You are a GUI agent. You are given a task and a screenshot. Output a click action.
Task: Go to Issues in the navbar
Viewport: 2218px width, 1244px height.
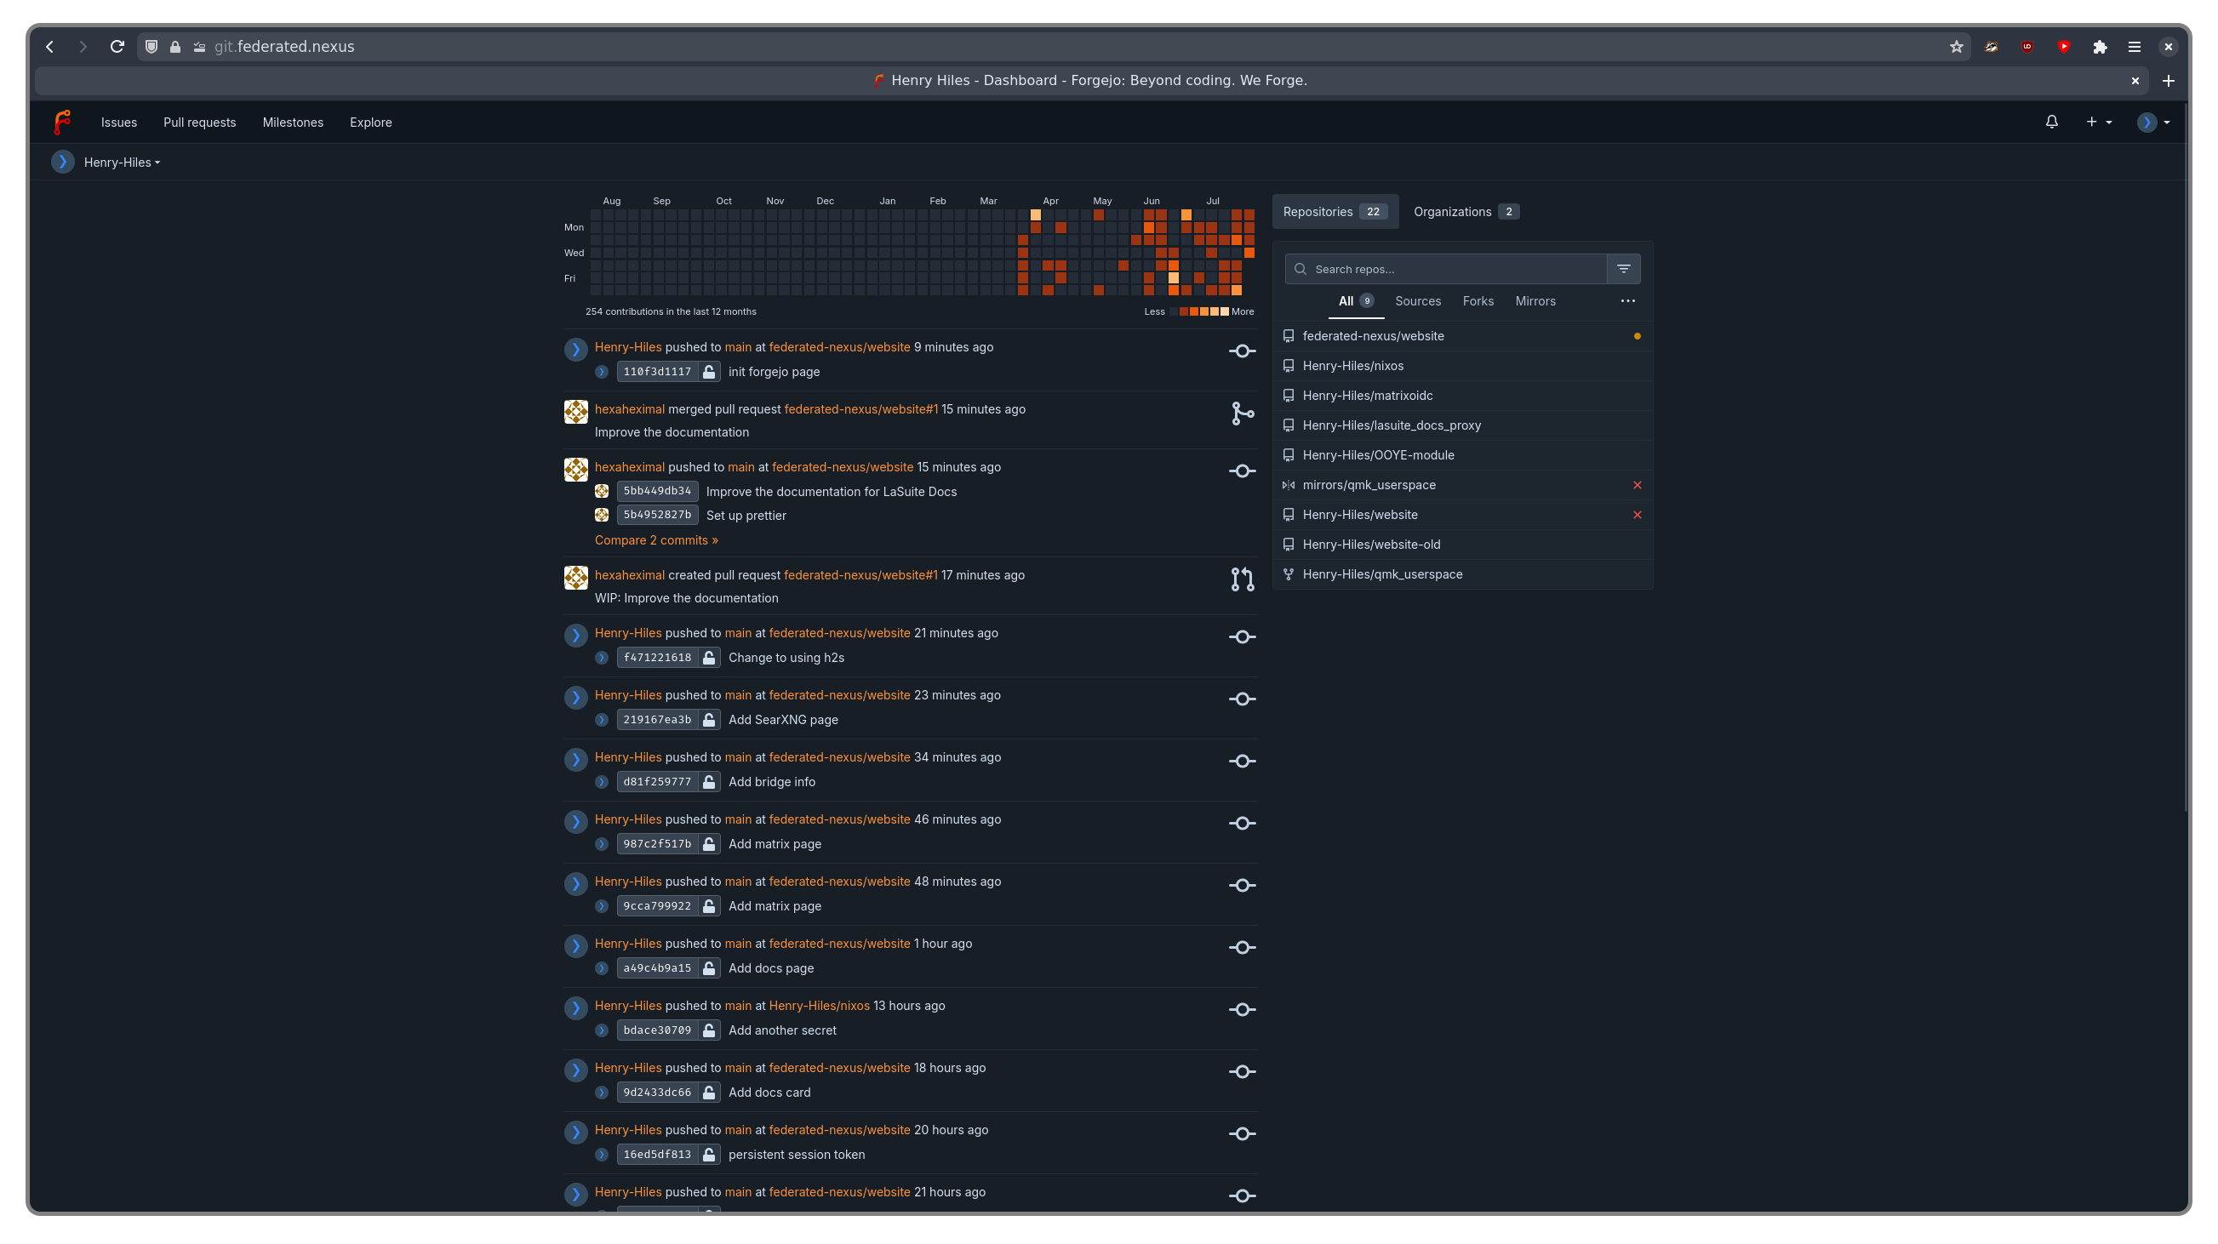point(119,123)
